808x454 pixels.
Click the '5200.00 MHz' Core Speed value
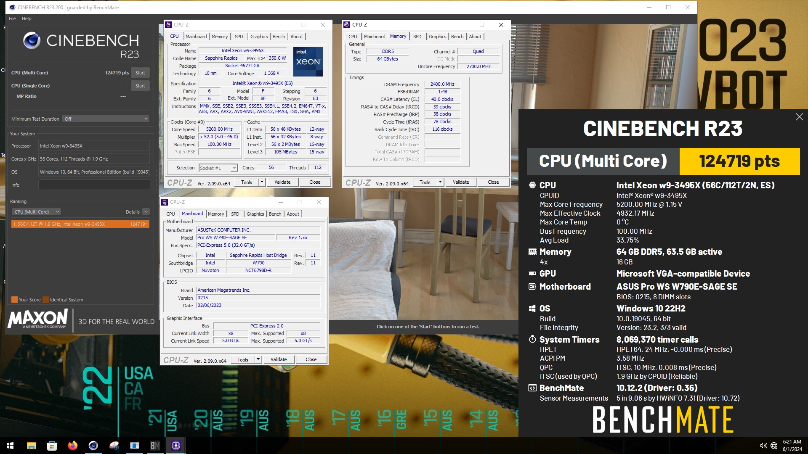pos(219,129)
